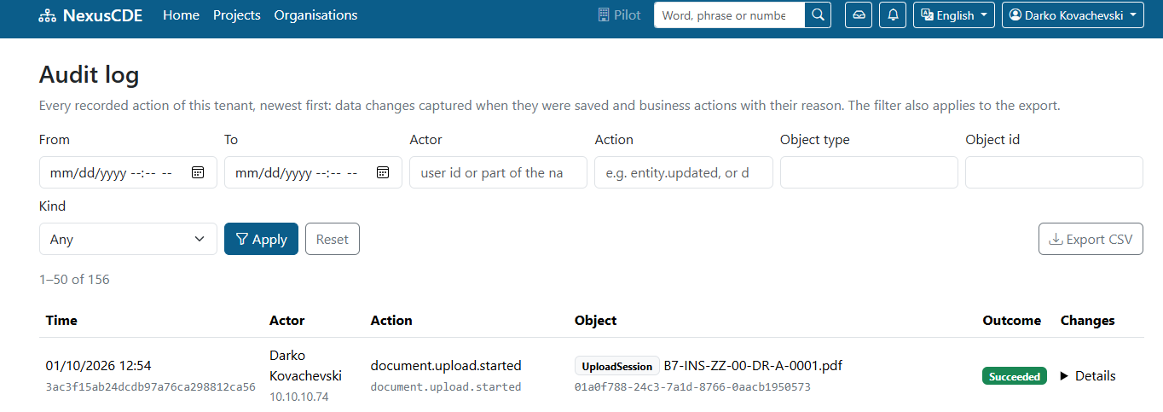Click the Pilot tenant label
The width and height of the screenshot is (1163, 412).
tap(628, 15)
